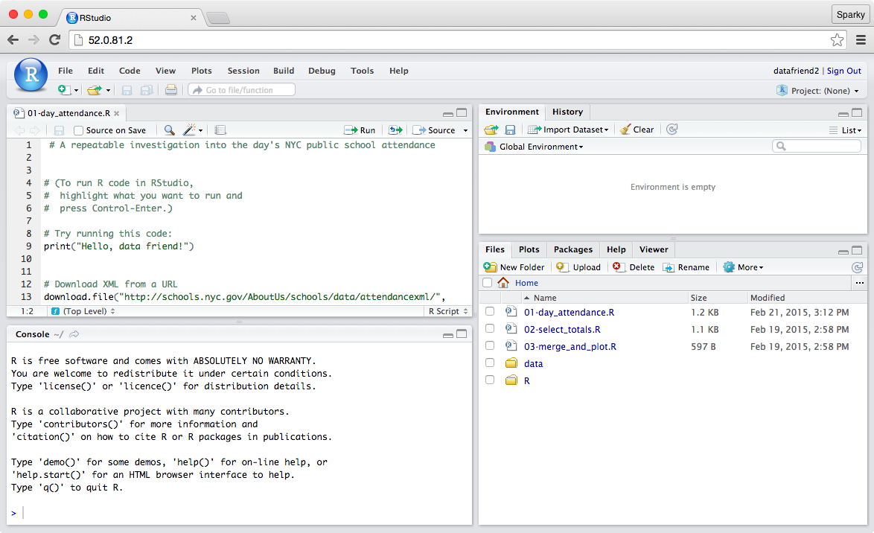Click the new file icon in main toolbar

tap(64, 90)
